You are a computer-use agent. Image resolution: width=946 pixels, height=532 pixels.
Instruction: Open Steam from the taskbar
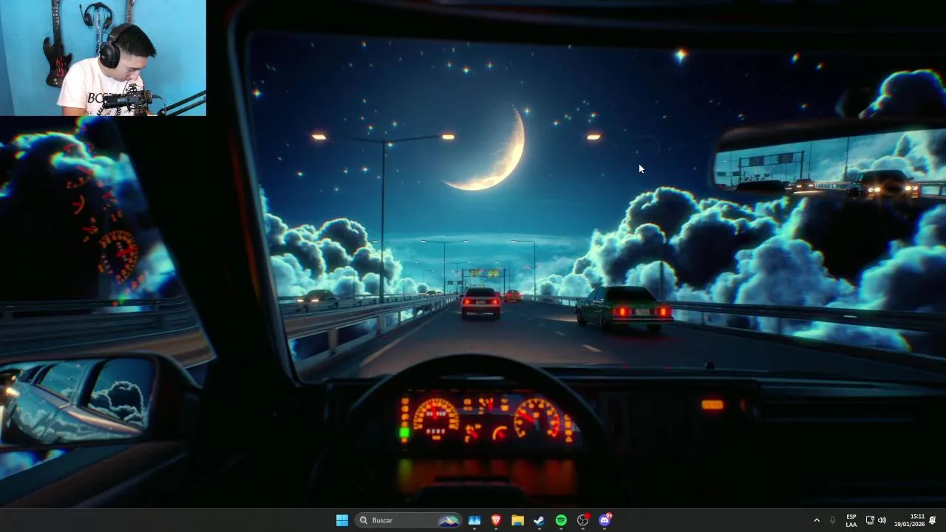(540, 520)
